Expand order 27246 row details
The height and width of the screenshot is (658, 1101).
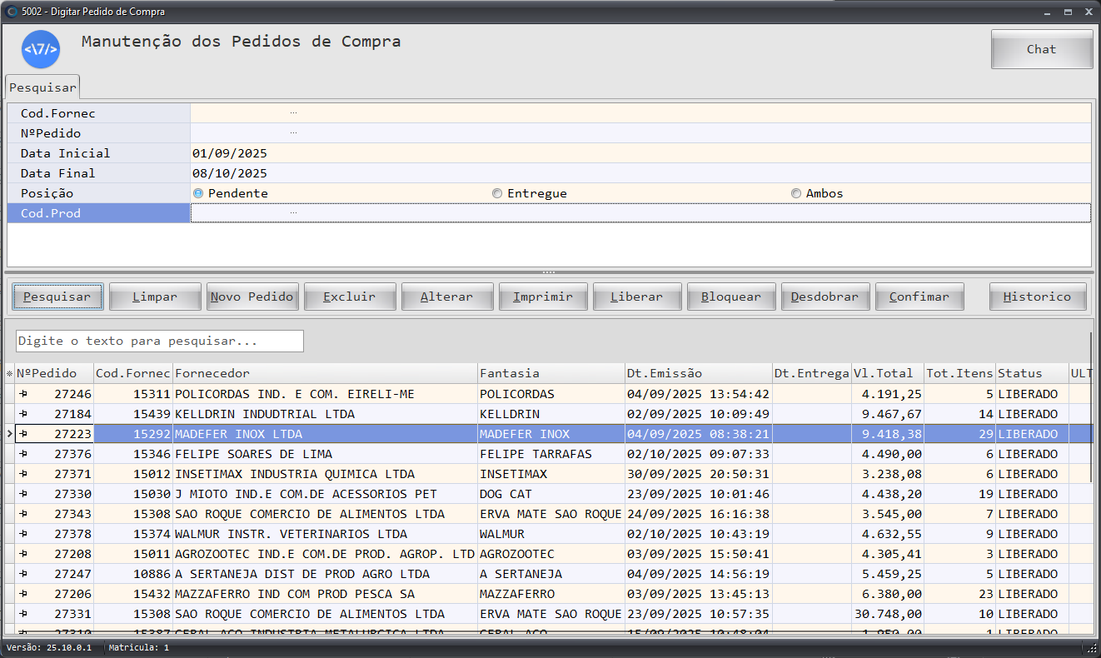point(23,394)
